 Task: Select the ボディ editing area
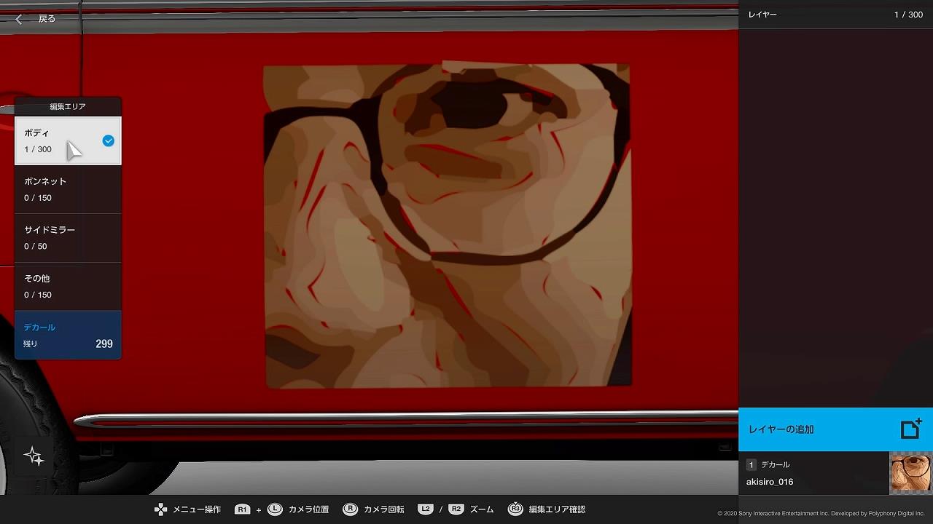tap(68, 140)
